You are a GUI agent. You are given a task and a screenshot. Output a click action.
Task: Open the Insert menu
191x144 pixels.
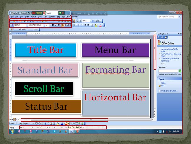tap(27, 17)
